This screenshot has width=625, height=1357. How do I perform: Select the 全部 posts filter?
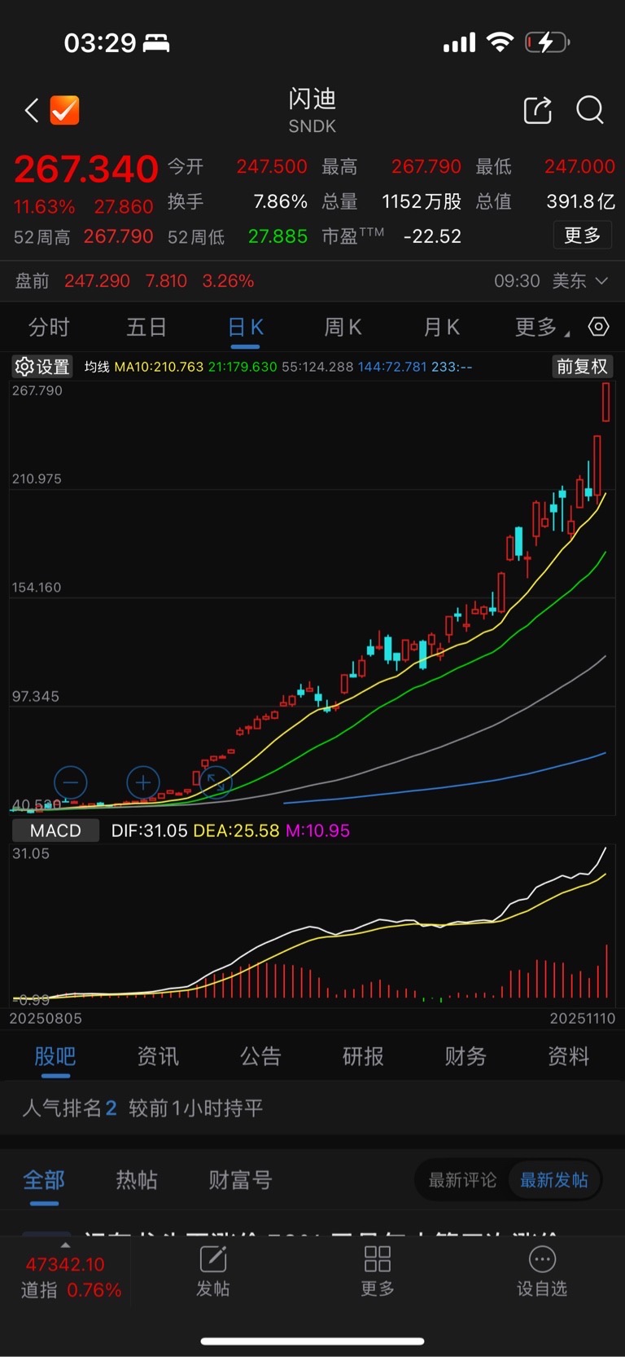click(44, 1179)
